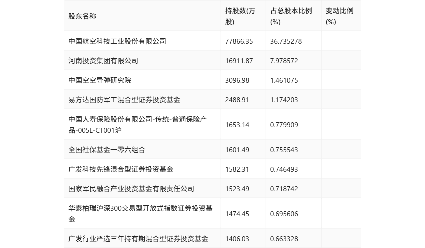Click the shareholding value 1653.14
Screen dimensions: 425x248
tap(237, 125)
